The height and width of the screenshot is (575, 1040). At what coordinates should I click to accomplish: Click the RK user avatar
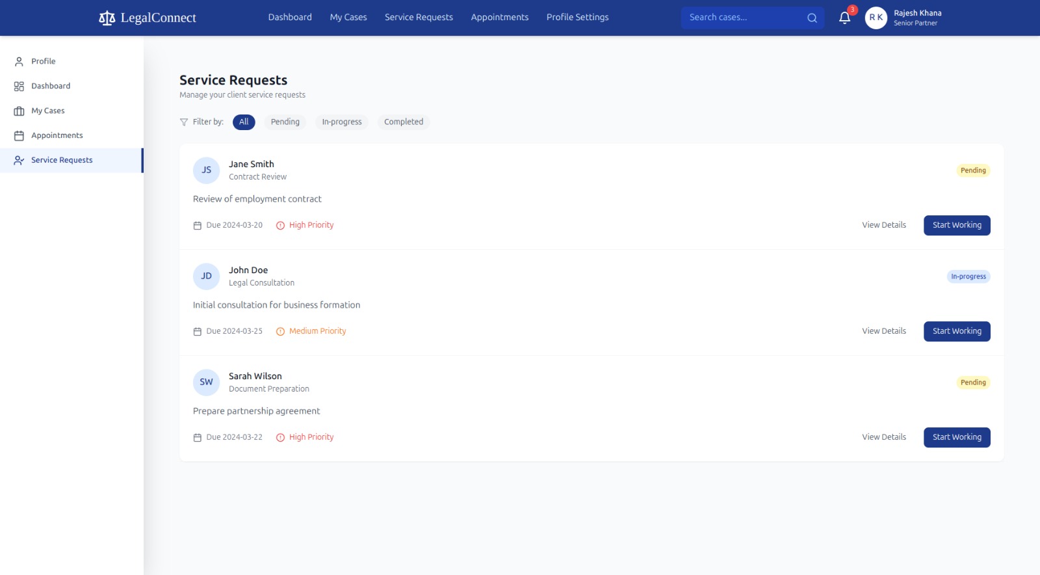[x=876, y=18]
